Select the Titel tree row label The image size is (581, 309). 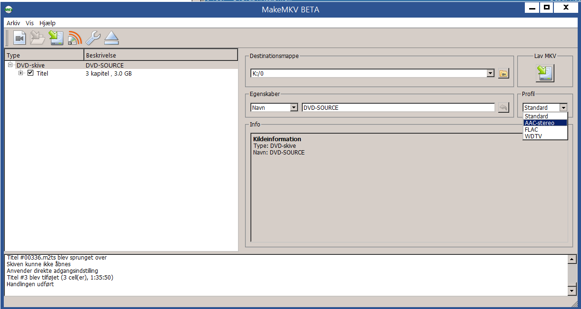[42, 73]
